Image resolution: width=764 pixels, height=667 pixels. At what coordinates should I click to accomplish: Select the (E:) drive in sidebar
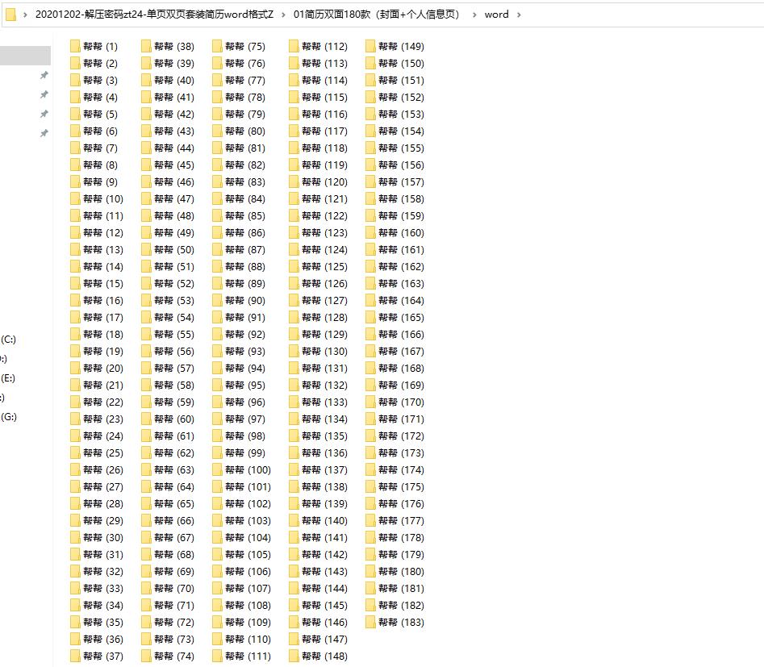click(x=8, y=378)
